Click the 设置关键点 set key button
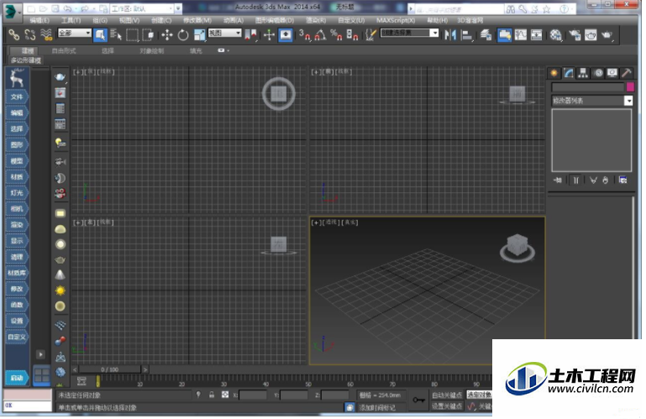Screen dimensions: 646x419 pos(446,406)
